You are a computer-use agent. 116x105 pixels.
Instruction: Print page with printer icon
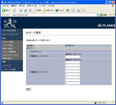click(x=78, y=10)
